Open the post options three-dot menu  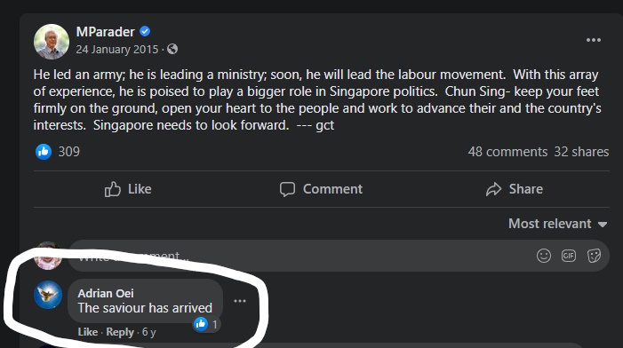coord(593,40)
